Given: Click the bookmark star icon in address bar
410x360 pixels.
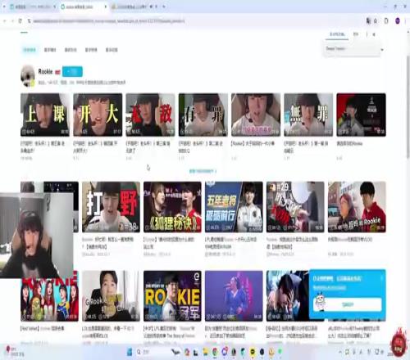Looking at the screenshot, I should [376, 20].
